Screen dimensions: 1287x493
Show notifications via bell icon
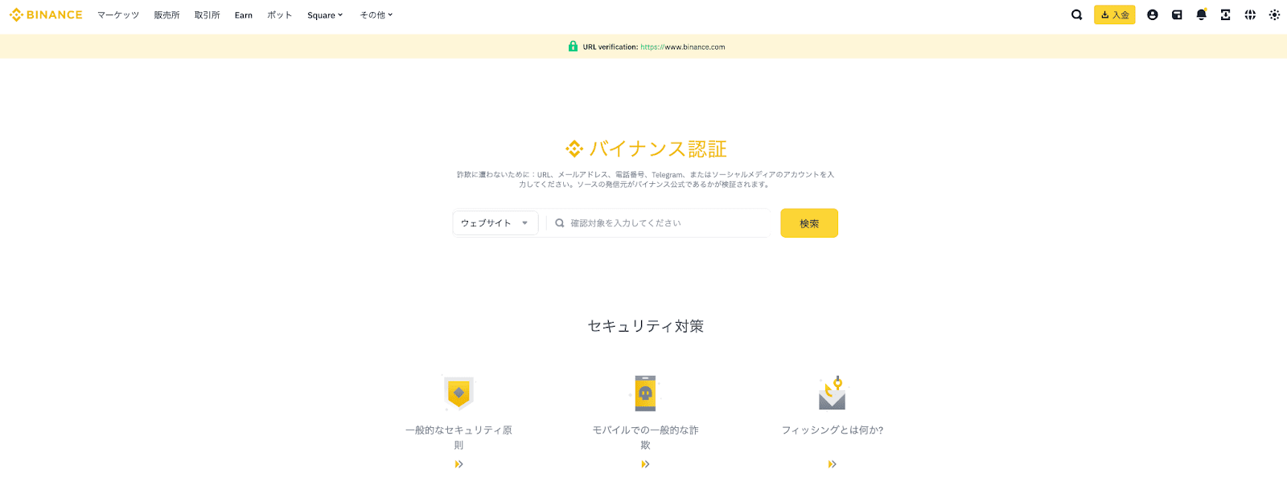pos(1202,14)
